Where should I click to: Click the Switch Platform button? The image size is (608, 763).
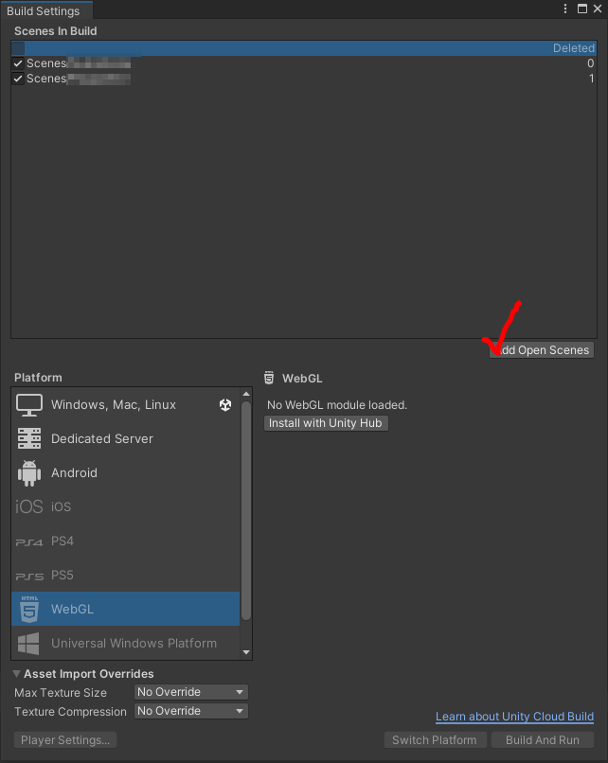[x=435, y=739]
